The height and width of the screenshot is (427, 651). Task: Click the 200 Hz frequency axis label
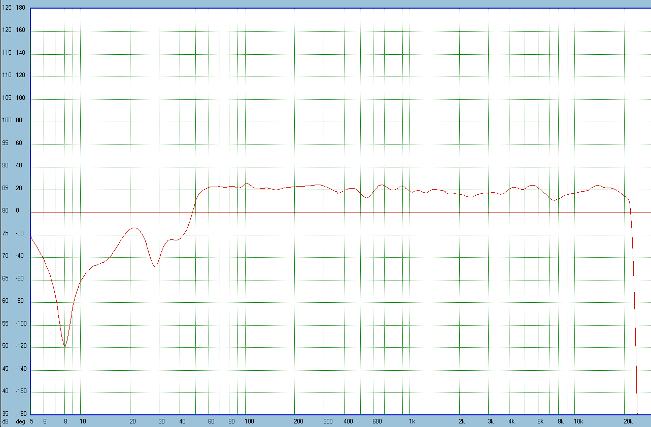(x=298, y=421)
